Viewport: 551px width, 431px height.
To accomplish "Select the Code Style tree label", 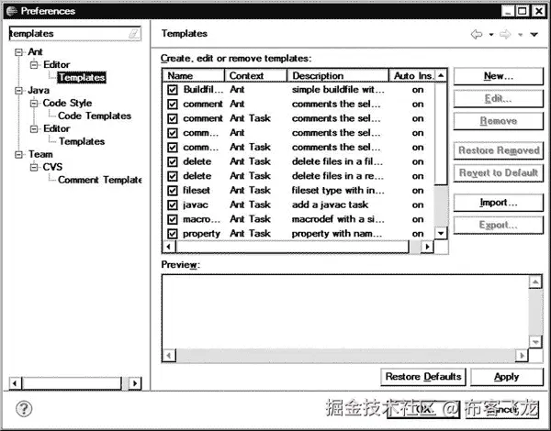I will tap(67, 104).
